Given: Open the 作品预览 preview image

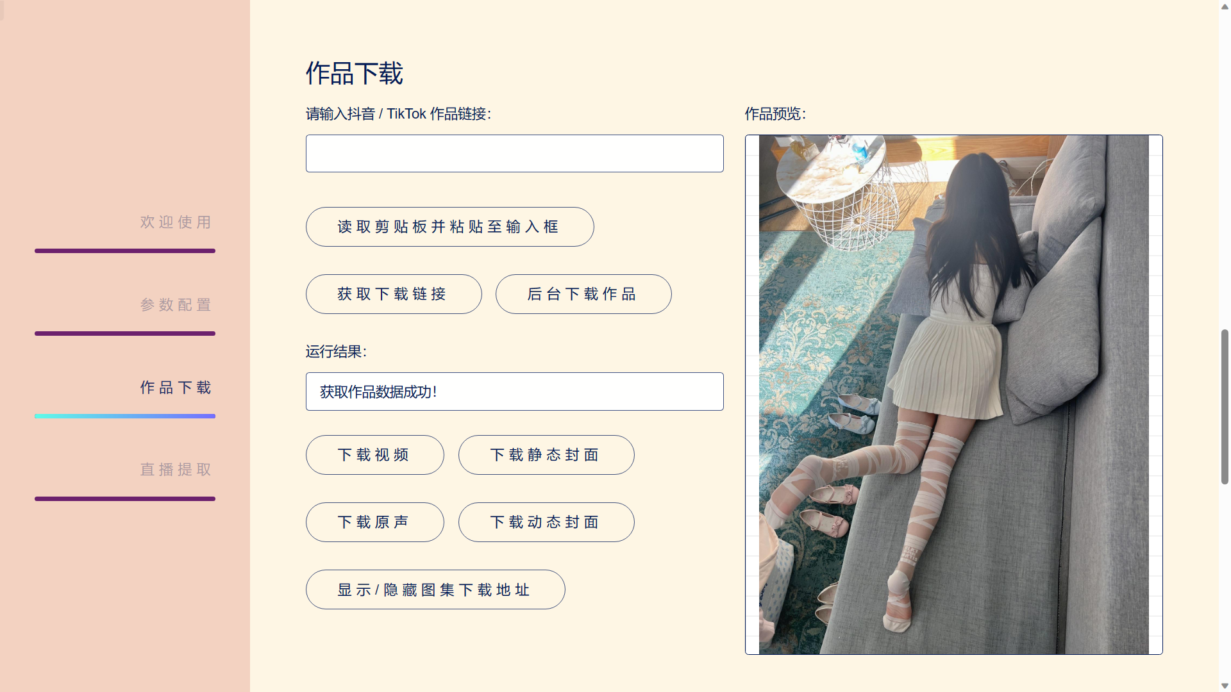Looking at the screenshot, I should 953,395.
